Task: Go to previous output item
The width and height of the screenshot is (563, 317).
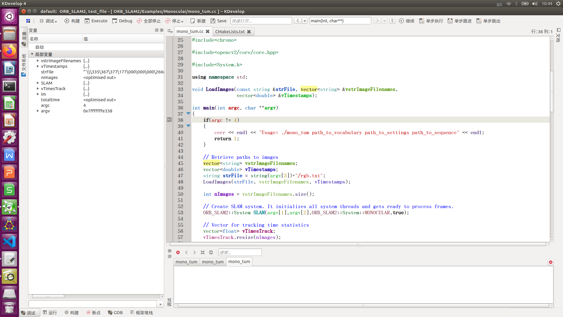Action: pos(186,252)
